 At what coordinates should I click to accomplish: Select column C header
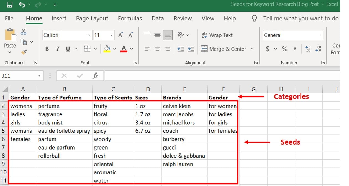click(113, 89)
